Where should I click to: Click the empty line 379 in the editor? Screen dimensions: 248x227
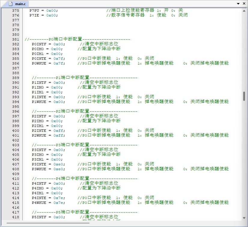click(x=90, y=30)
